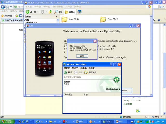Open taskbar group '2 A...' Adobe Reader
166x124 pixels.
[x=68, y=122]
